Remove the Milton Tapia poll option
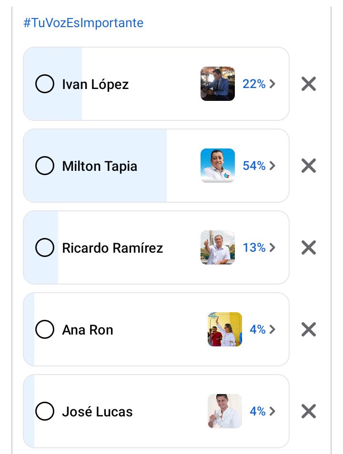This screenshot has width=343, height=454. pos(309,166)
